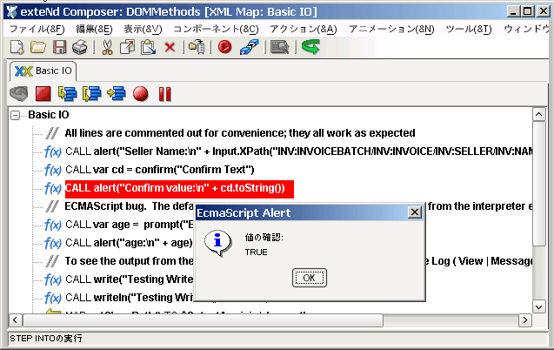554x350 pixels.
Task: Click the Step Over animation icon
Action: pyautogui.click(x=92, y=94)
